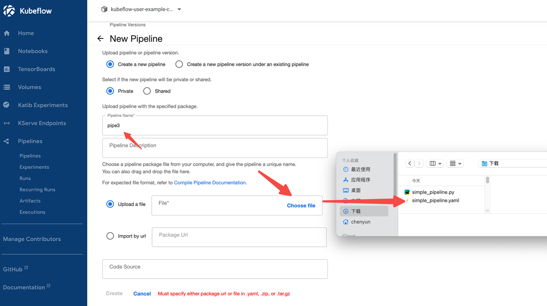Click the Pipelines tree icon

[6, 141]
